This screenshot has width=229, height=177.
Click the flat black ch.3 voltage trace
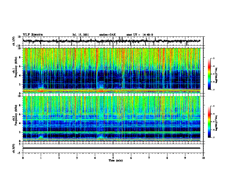tap(112, 148)
